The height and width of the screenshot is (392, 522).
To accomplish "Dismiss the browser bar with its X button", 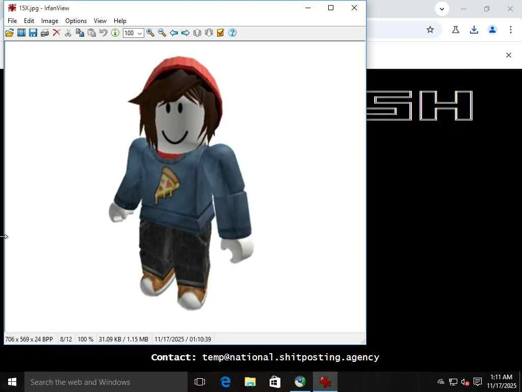I will (509, 55).
